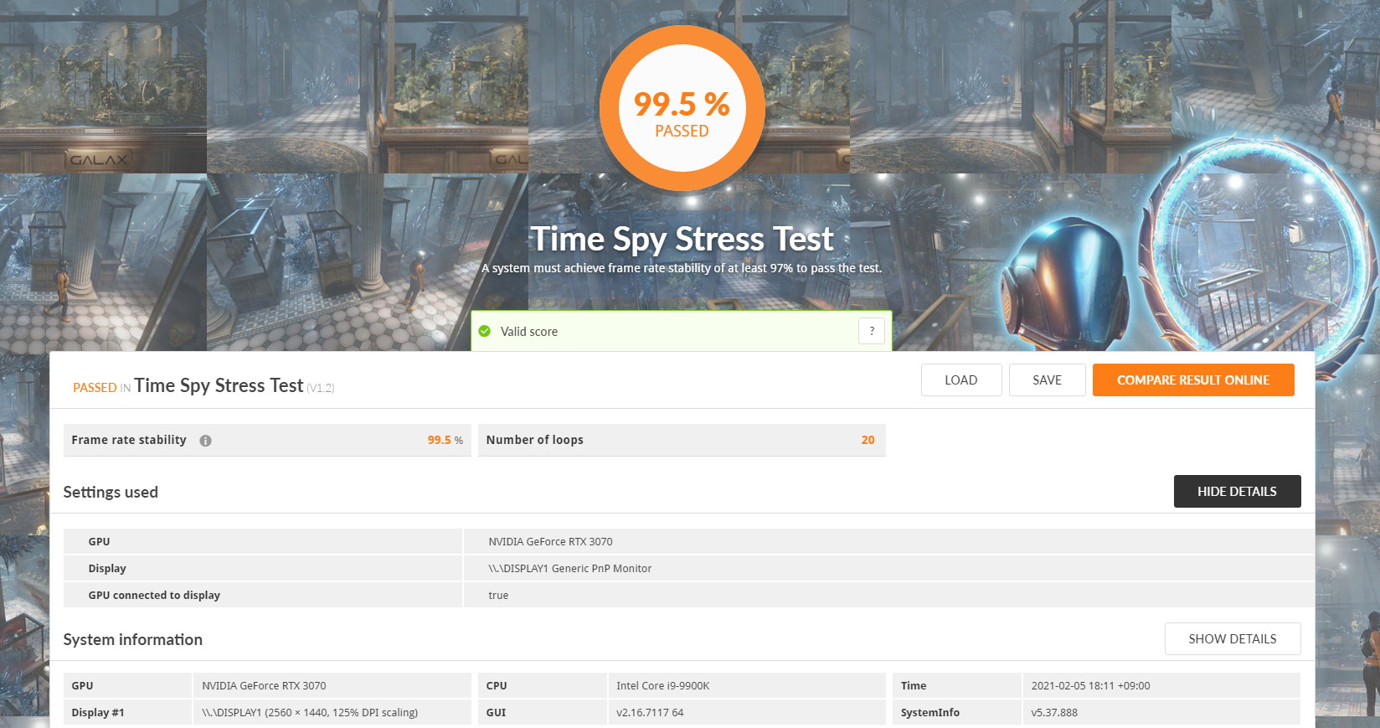The height and width of the screenshot is (728, 1380).
Task: Click the Display #1 resolution value
Action: click(x=310, y=713)
